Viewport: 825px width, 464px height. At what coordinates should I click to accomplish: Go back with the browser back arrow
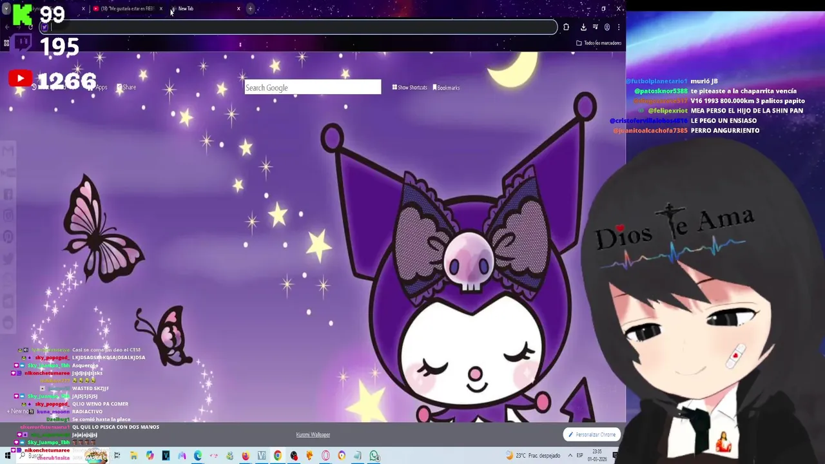[x=7, y=27]
